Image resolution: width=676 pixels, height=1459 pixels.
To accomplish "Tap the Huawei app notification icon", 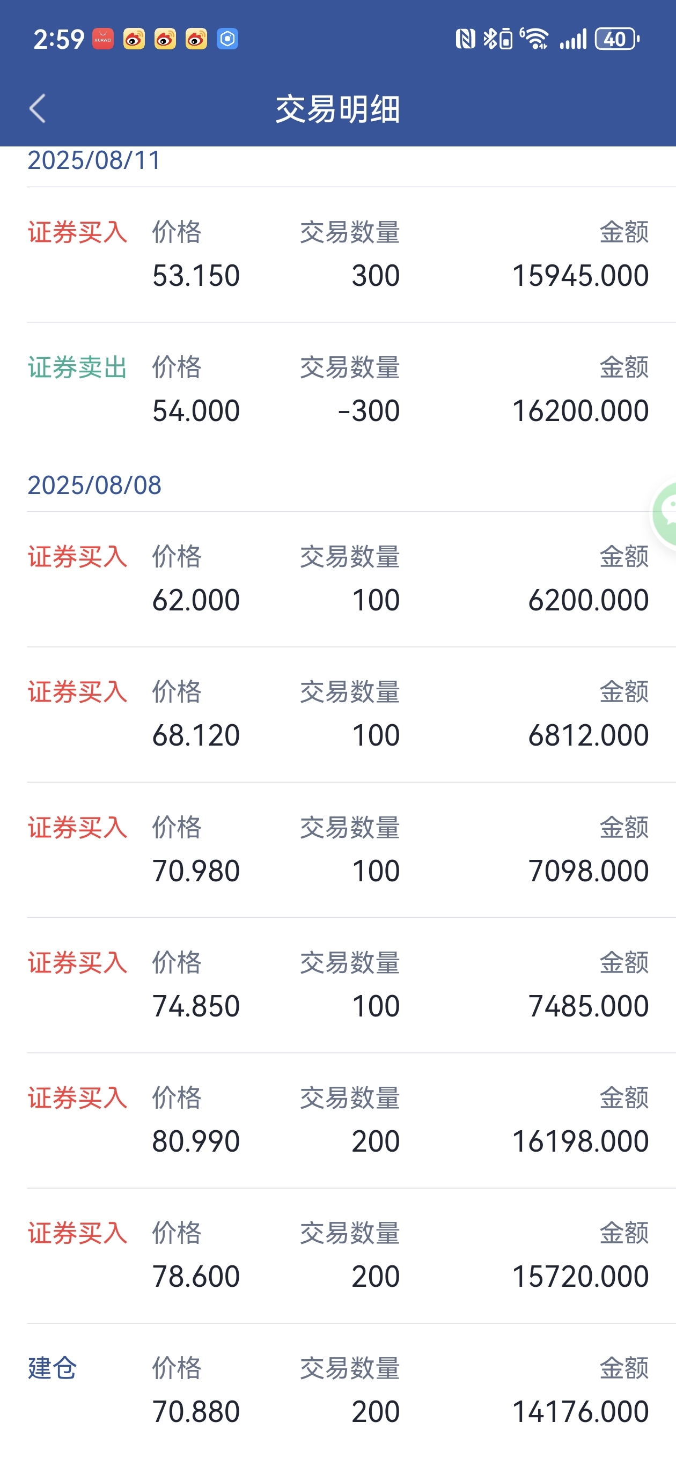I will coord(102,39).
